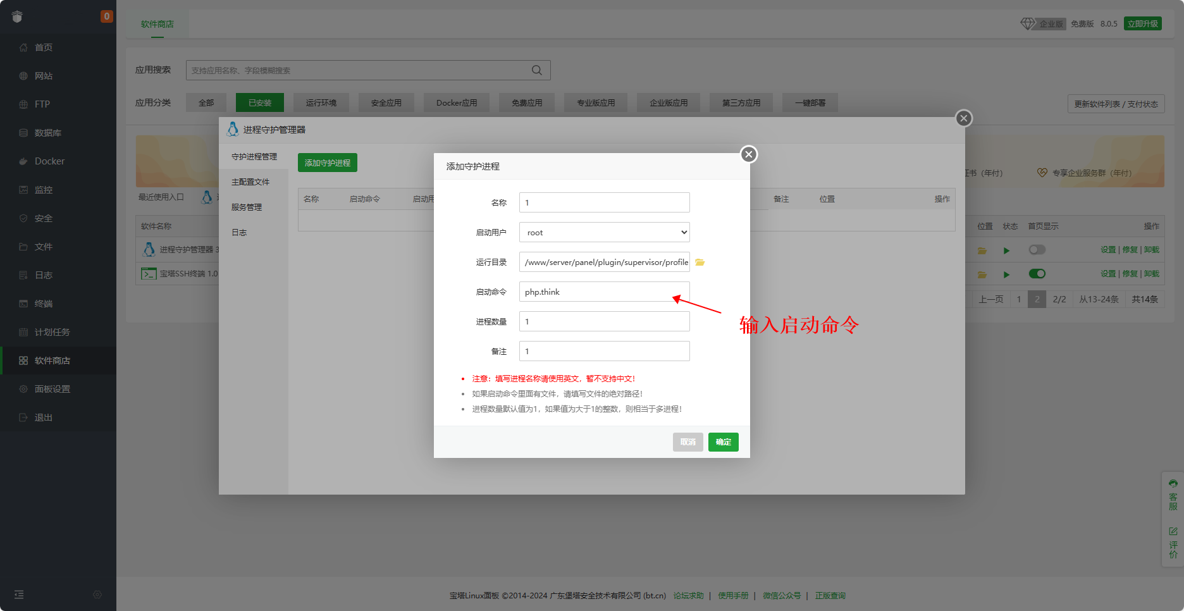
Task: Click the folder icon beside 运行目录 field
Action: pyautogui.click(x=700, y=262)
